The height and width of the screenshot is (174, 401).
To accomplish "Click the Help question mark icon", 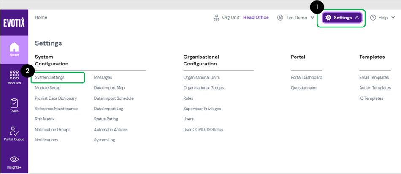I will 373,18.
